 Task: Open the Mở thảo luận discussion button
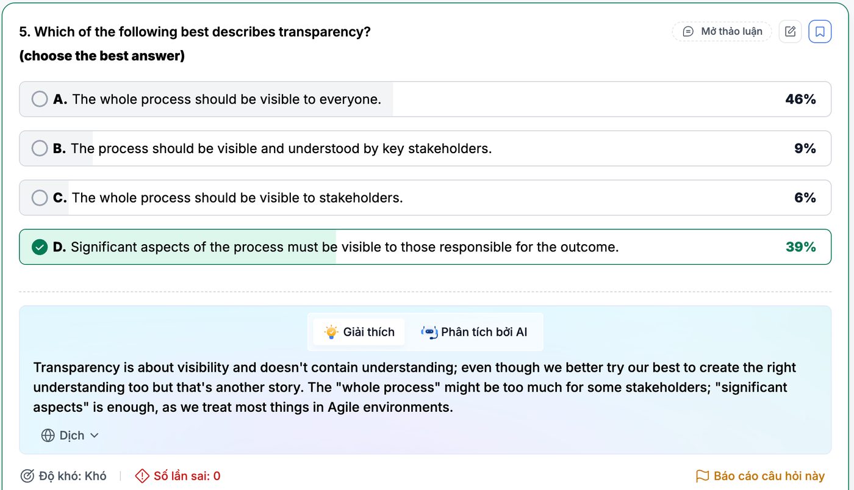[722, 31]
